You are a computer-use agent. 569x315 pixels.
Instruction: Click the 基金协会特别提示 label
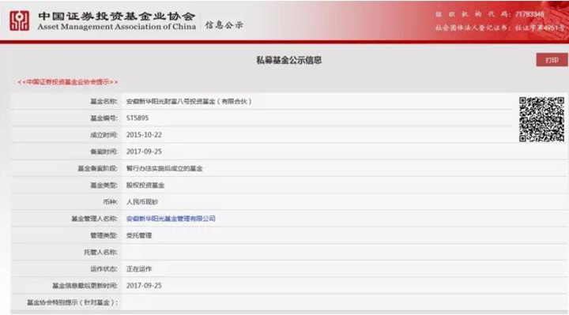pyautogui.click(x=73, y=302)
